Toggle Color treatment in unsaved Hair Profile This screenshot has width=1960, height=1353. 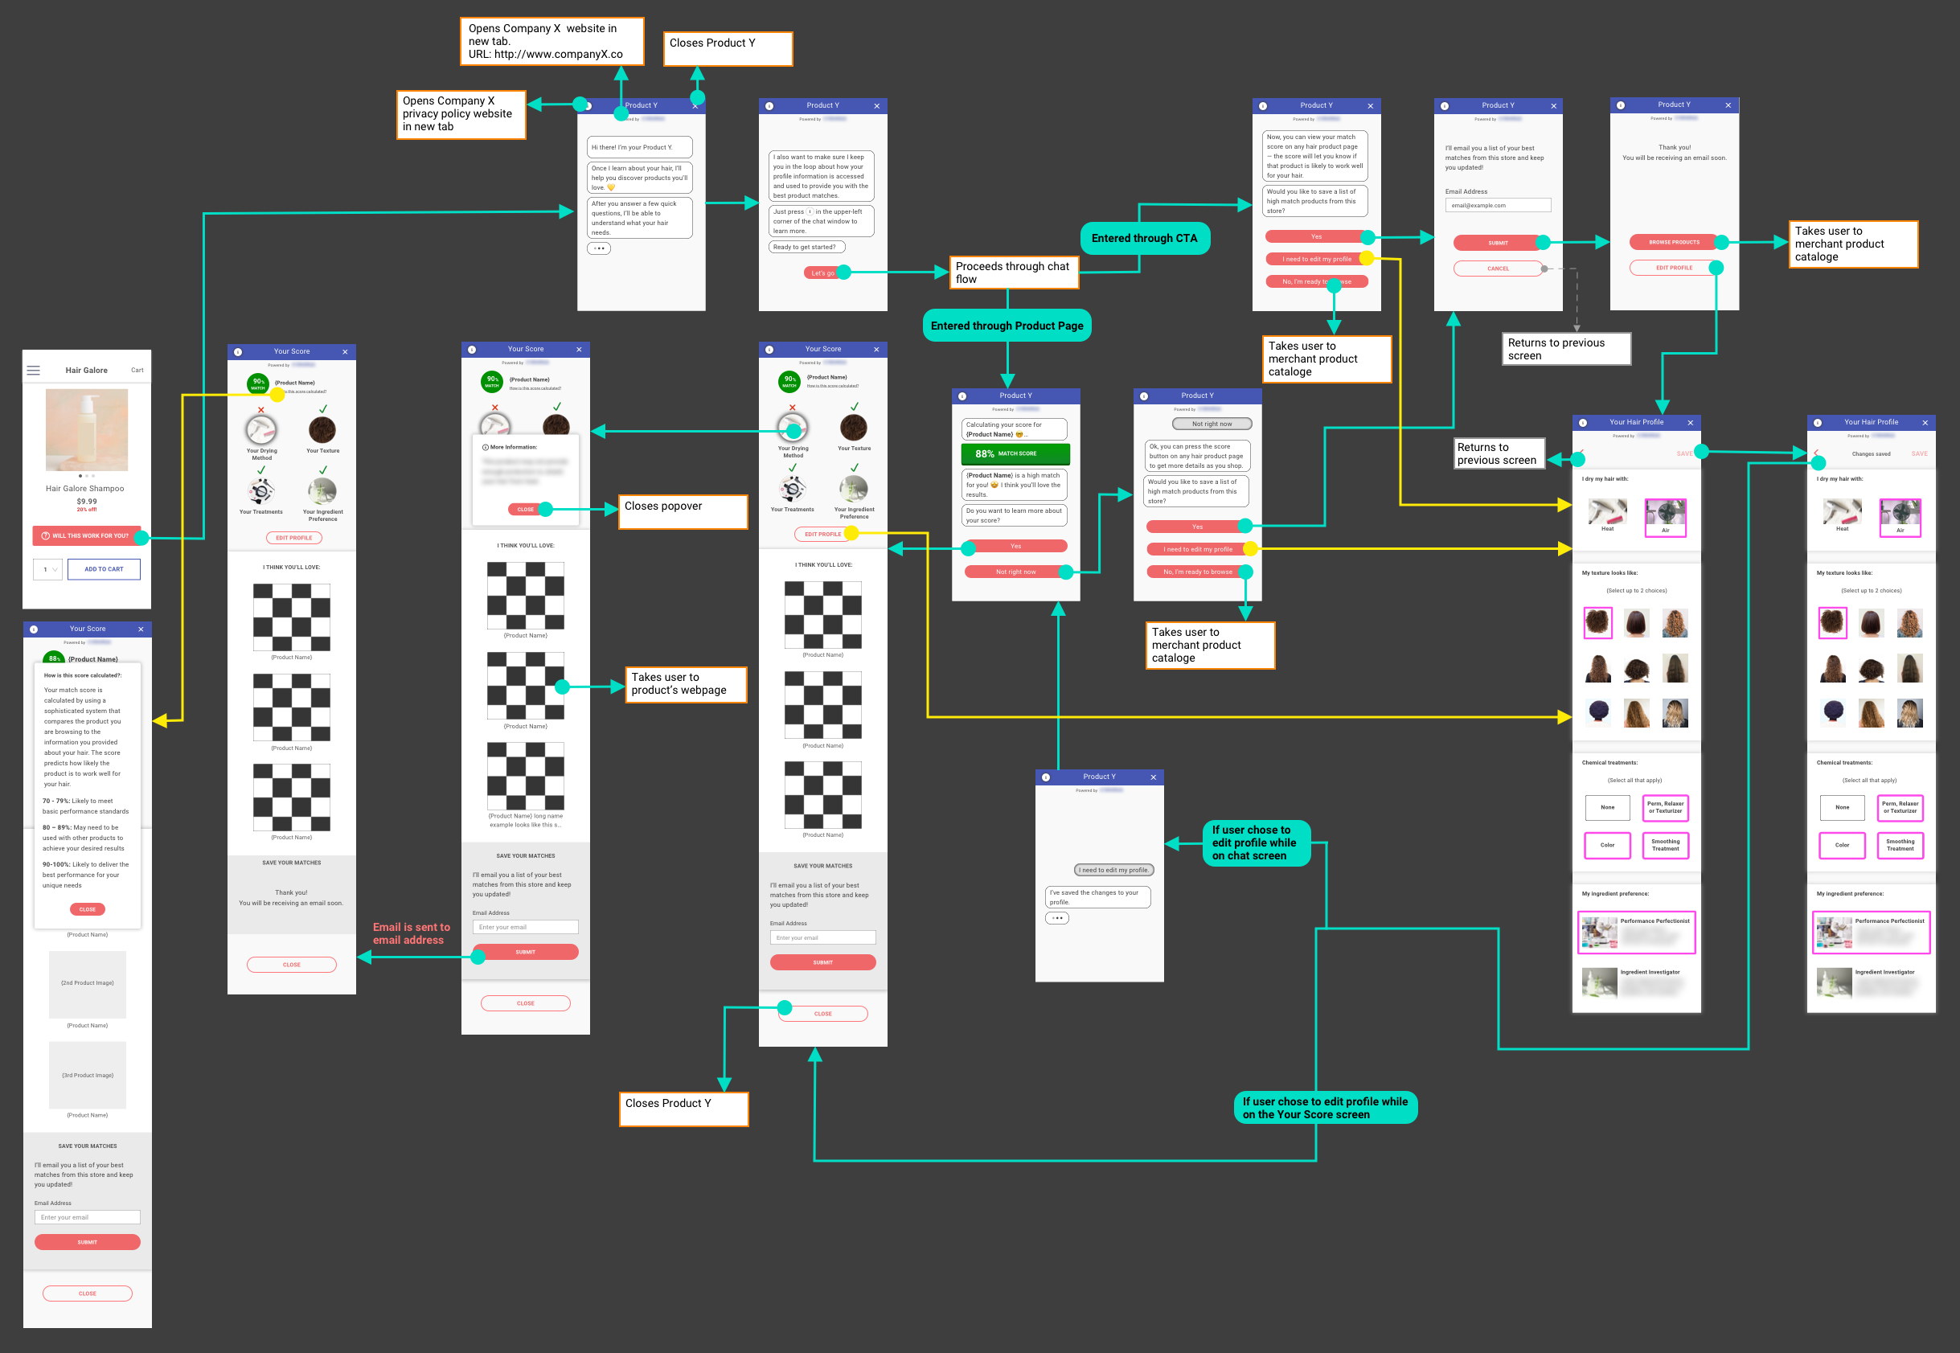pyautogui.click(x=1607, y=845)
